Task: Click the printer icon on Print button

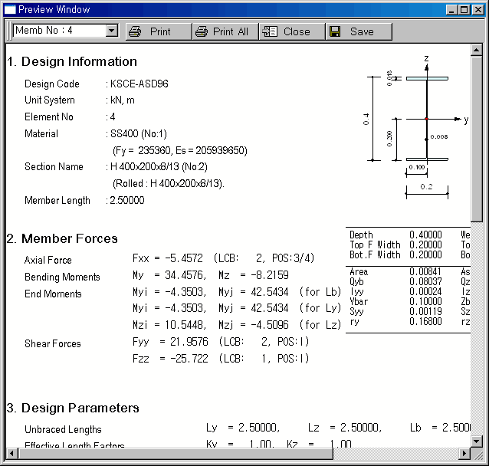Action: pyautogui.click(x=135, y=31)
